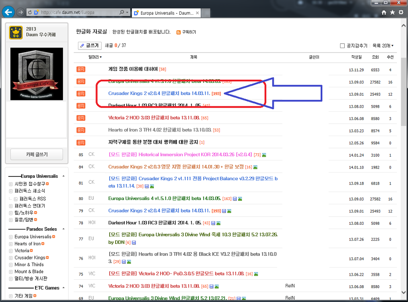Image resolution: width=408 pixels, height=302 pixels.
Task: Open Crusader Kings 2 v2.0.4 notice post
Action: tap(159, 93)
